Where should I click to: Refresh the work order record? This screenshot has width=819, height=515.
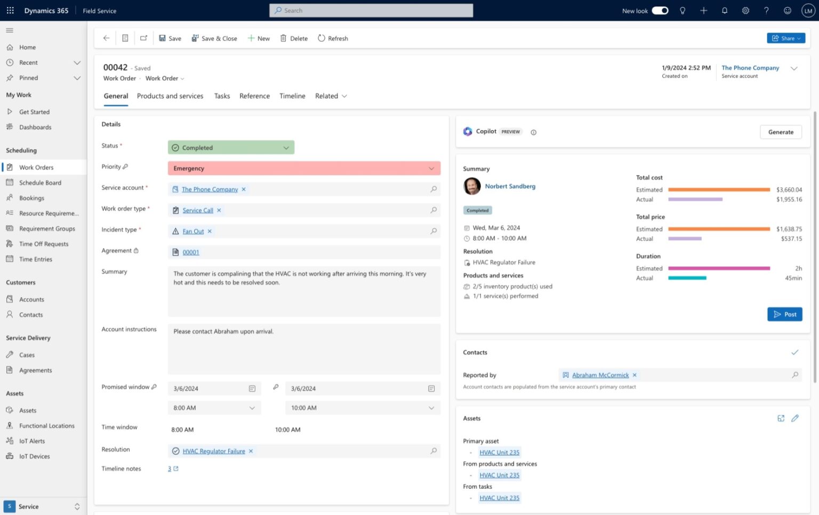tap(333, 38)
